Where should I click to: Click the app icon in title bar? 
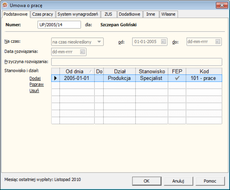click(x=5, y=5)
